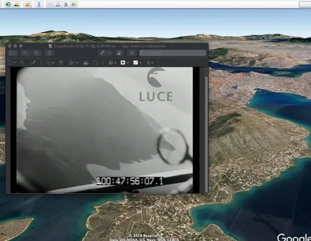Viewport: 311px width, 241px height.
Task: Click the ruler icon in Google Earth toolbar
Action: [39, 4]
